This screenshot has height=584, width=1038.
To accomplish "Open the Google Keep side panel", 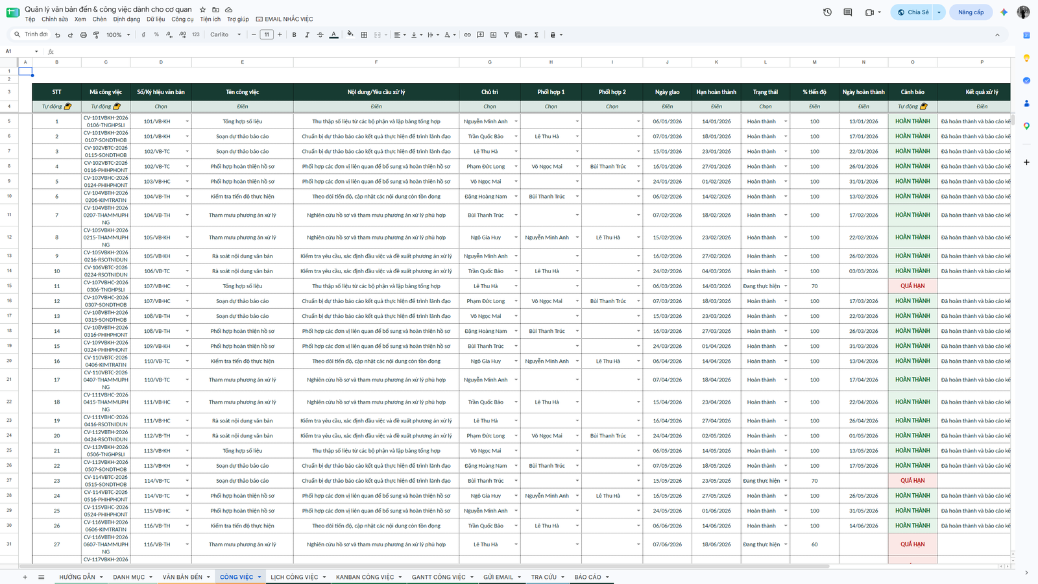I will point(1026,58).
